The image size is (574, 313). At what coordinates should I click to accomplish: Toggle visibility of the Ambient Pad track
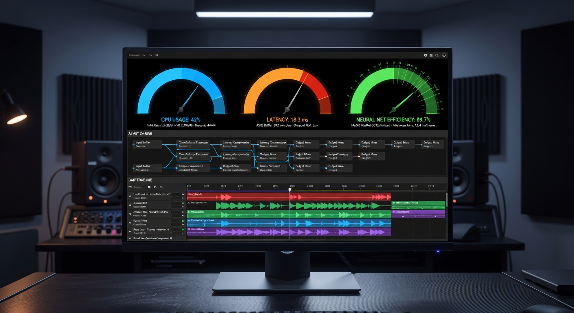pos(130,205)
